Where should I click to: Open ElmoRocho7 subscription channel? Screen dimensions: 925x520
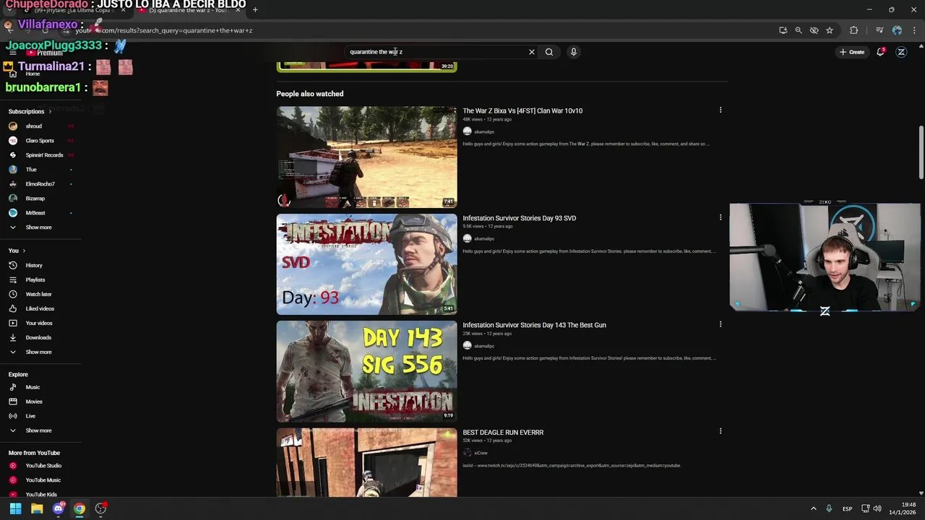tap(40, 184)
